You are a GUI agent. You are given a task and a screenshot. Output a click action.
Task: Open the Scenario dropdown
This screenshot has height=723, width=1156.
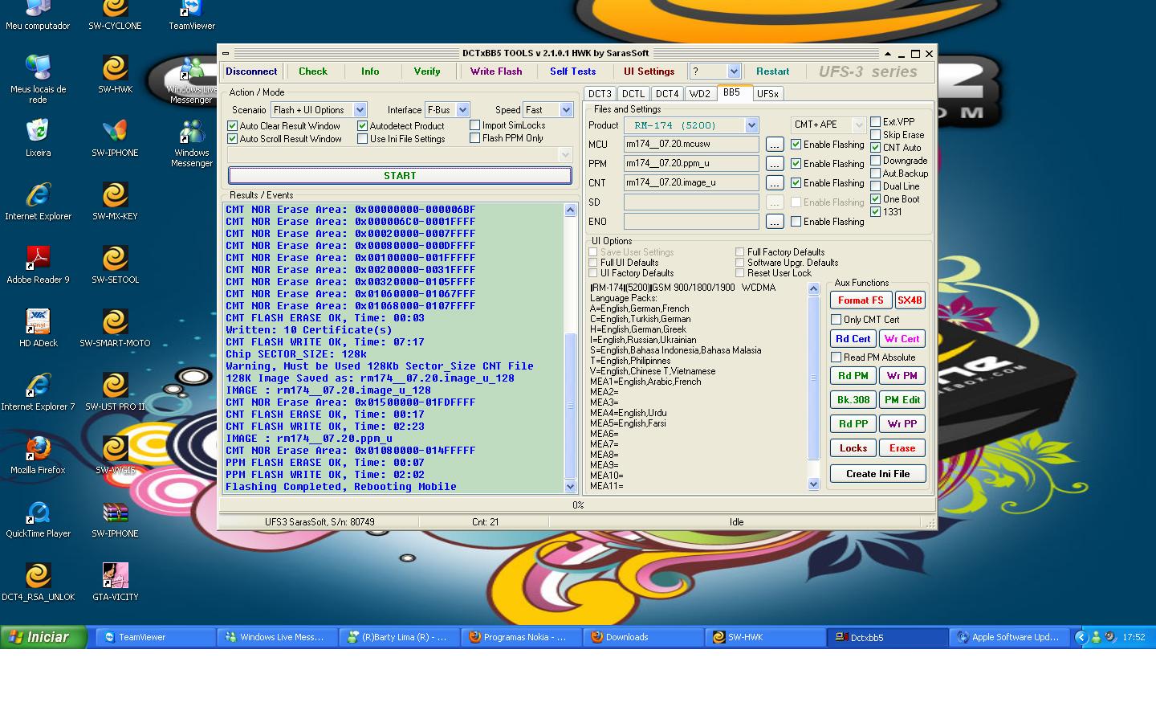click(360, 110)
